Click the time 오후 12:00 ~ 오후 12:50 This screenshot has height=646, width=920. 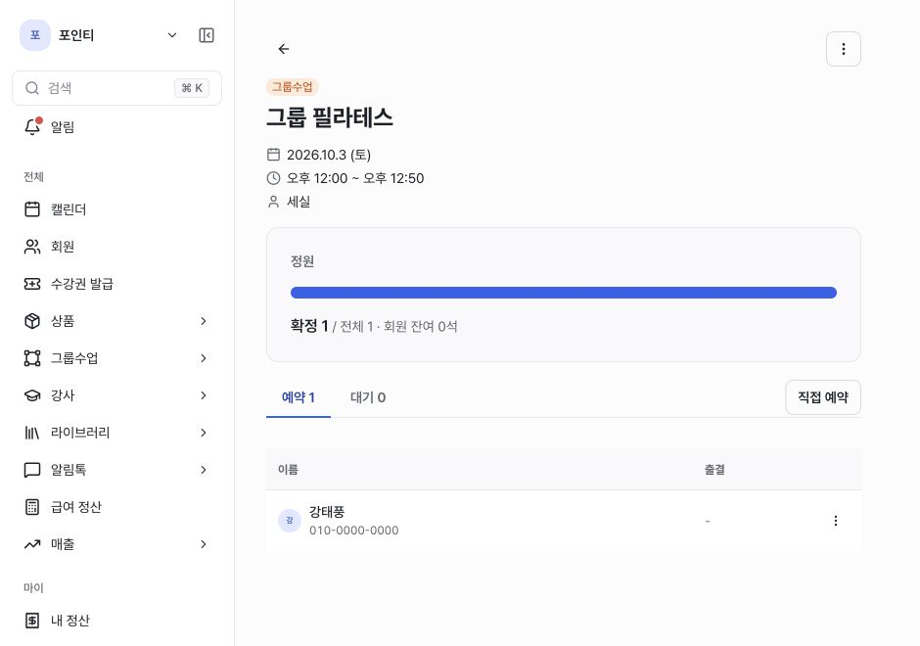point(355,178)
